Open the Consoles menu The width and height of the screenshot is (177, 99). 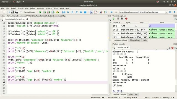[x=41, y=8]
